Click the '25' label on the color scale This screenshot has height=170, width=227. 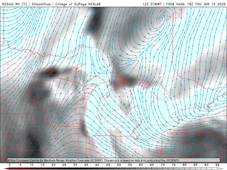tap(64, 165)
